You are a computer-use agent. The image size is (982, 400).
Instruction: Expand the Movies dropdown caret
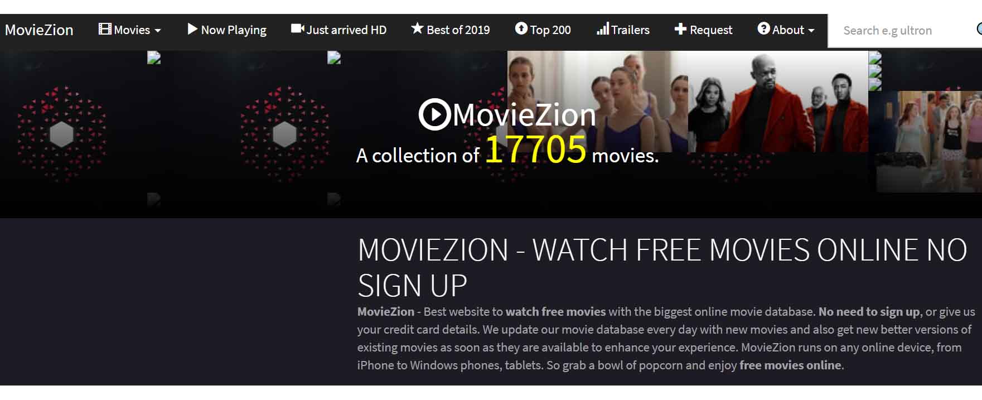click(158, 31)
